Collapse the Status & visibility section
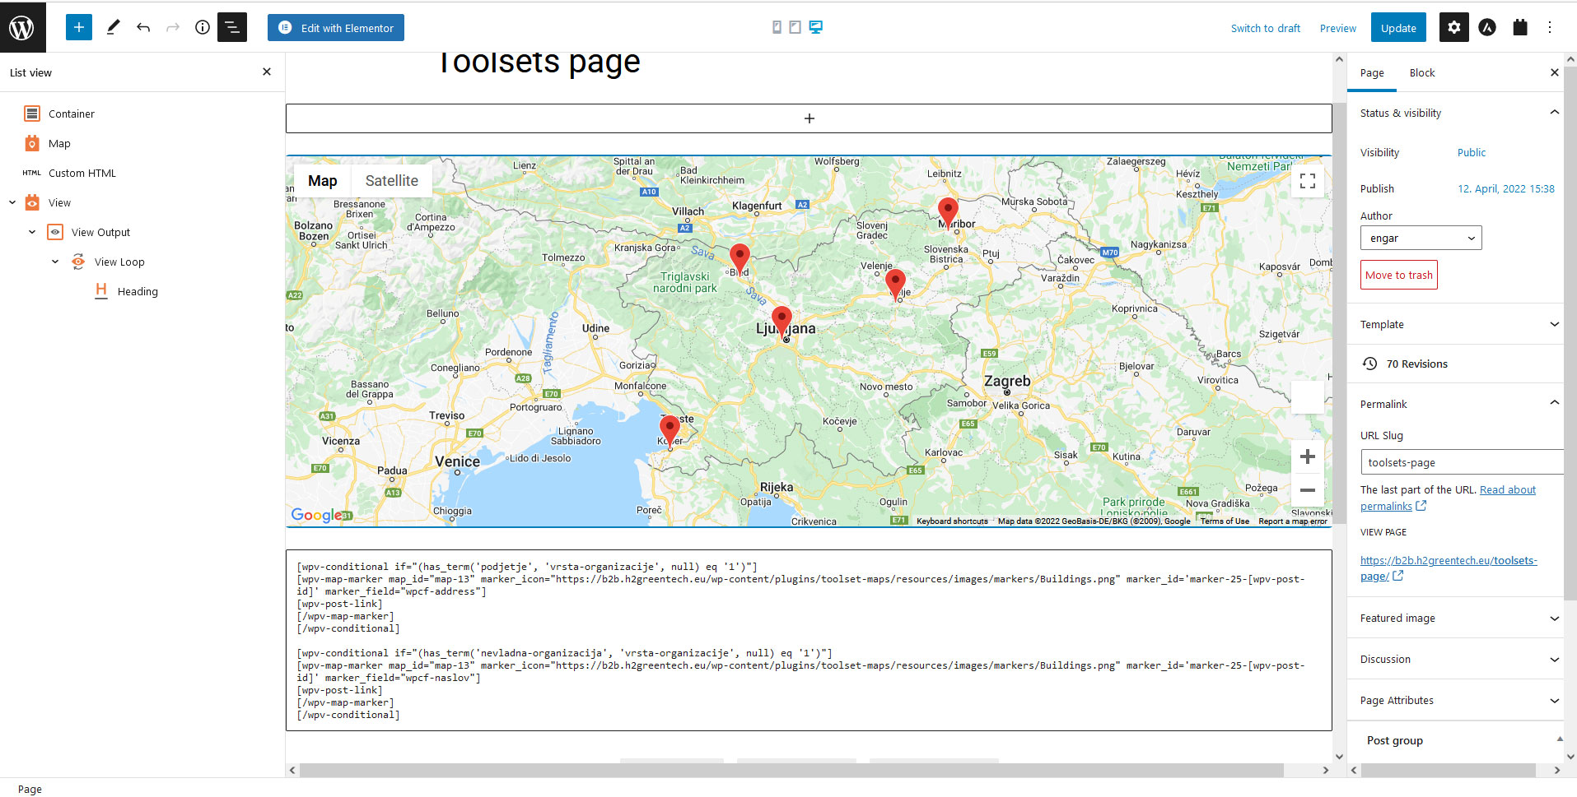Viewport: 1577px width, 797px height. (x=1454, y=113)
